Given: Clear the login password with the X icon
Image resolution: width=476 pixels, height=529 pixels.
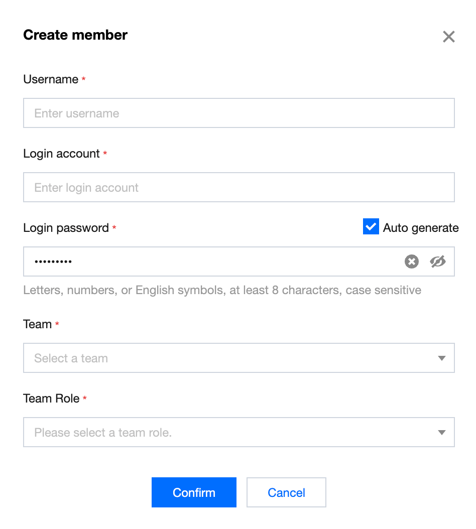Looking at the screenshot, I should pyautogui.click(x=412, y=261).
